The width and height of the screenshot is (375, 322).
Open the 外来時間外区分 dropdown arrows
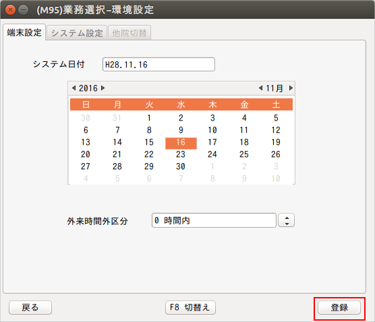pos(286,220)
